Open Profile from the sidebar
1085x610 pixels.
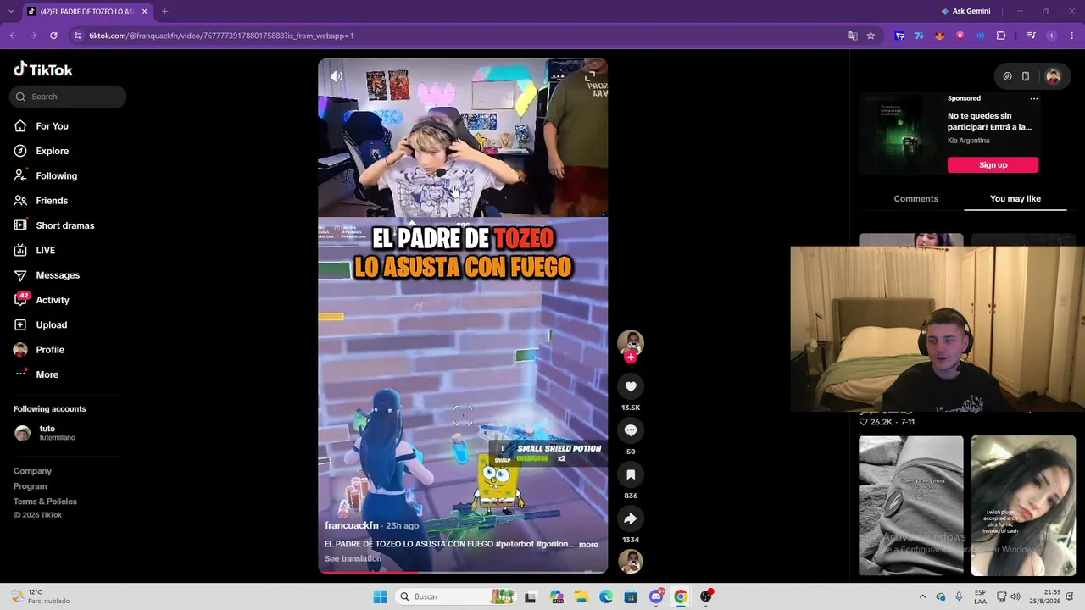point(49,350)
